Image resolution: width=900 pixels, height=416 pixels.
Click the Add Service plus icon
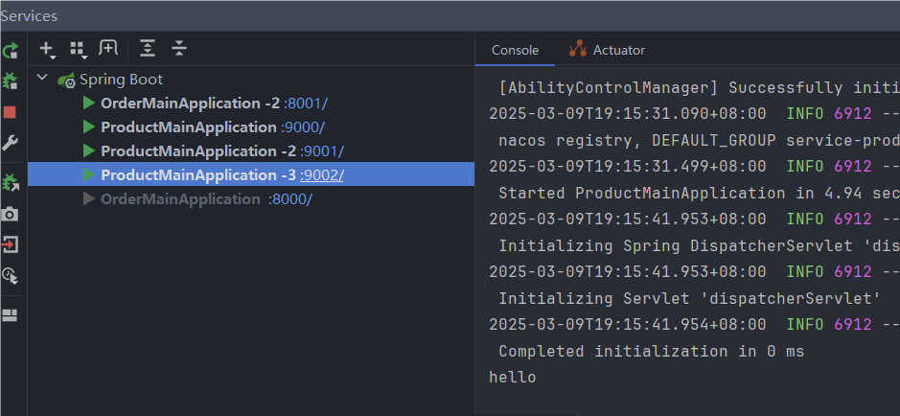click(46, 48)
